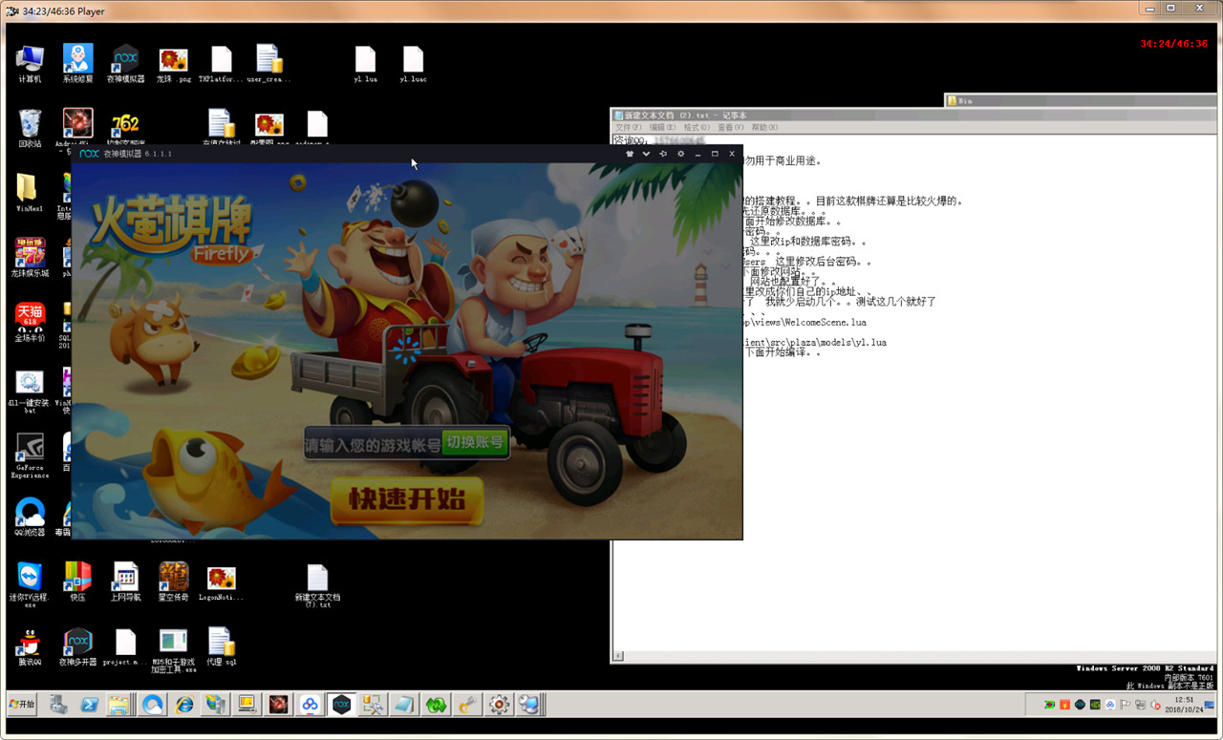
Task: Click the Nox skin (shirt) icon
Action: [630, 154]
